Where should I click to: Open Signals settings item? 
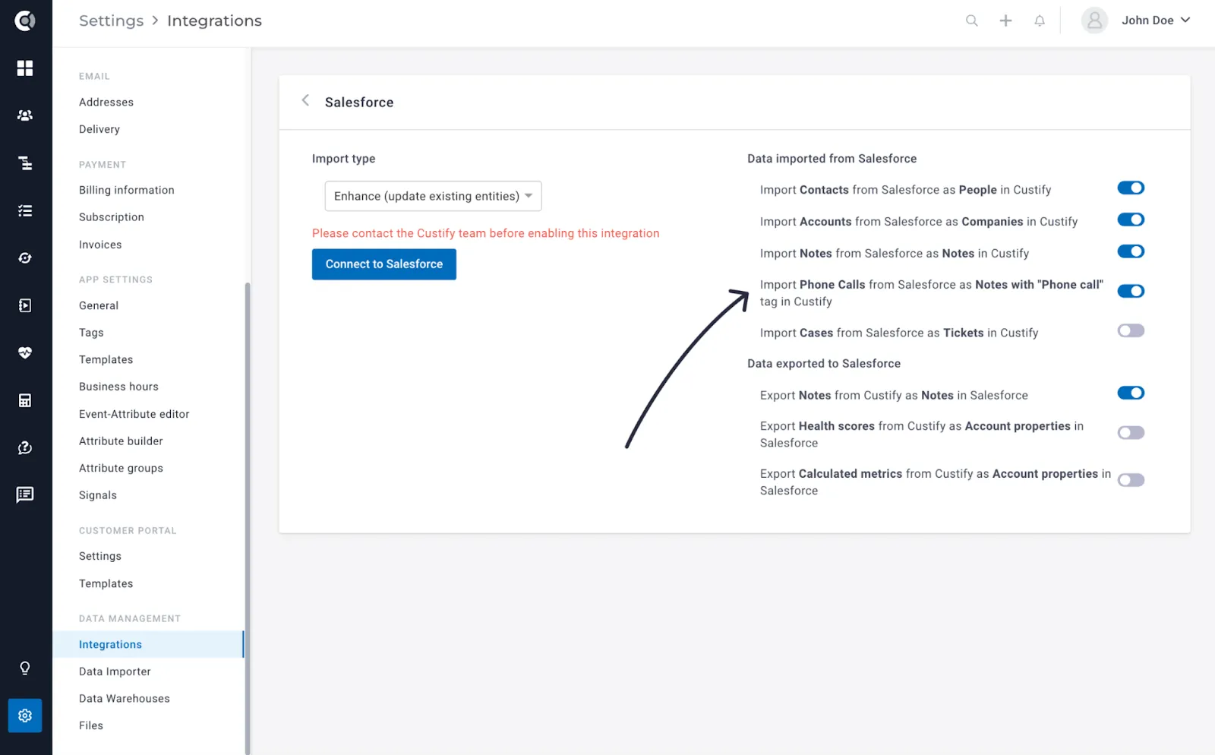98,495
